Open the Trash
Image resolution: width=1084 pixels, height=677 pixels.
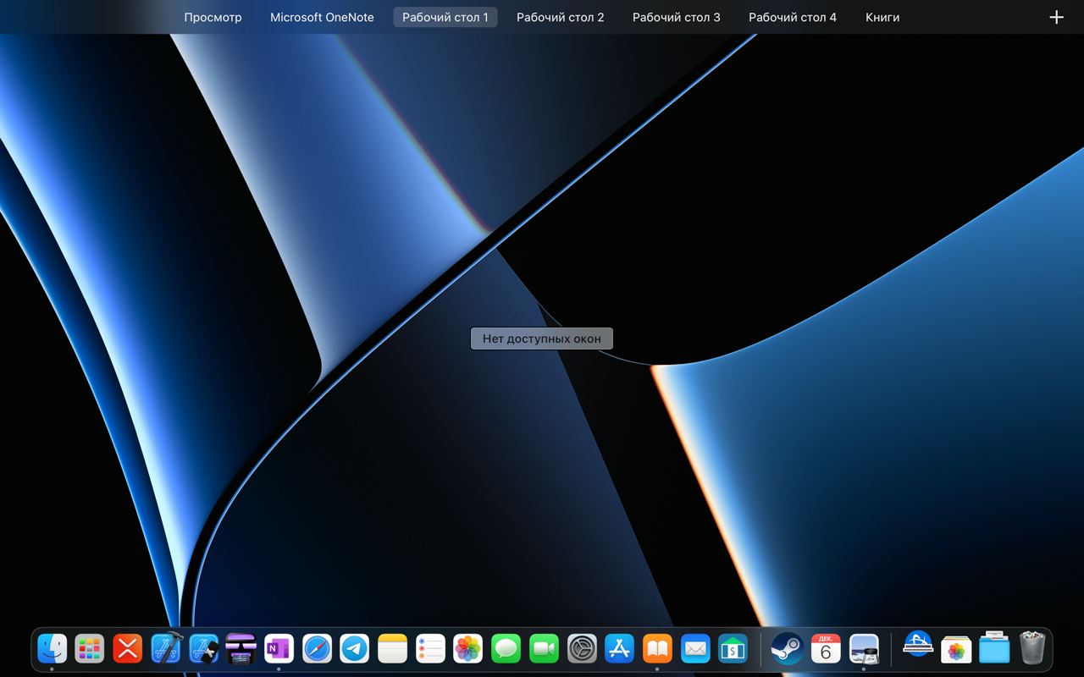coord(1032,648)
